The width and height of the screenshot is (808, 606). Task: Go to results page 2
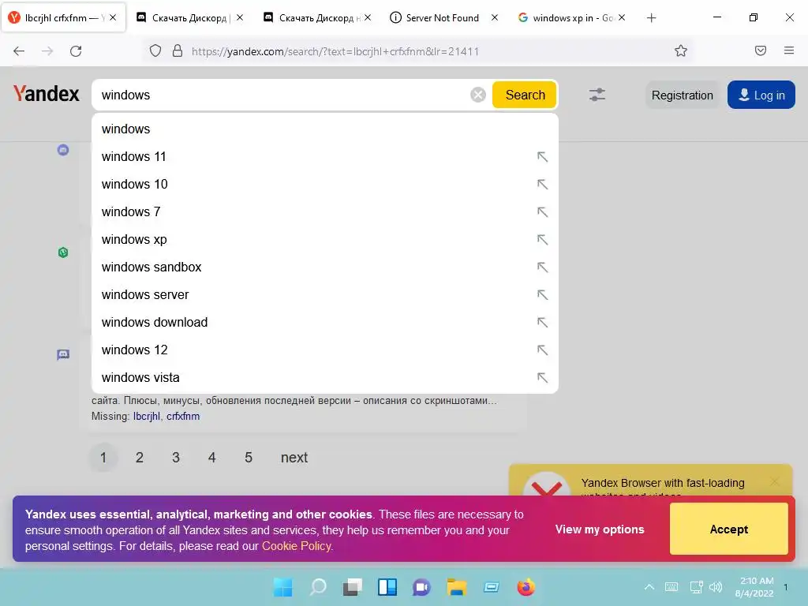point(139,458)
